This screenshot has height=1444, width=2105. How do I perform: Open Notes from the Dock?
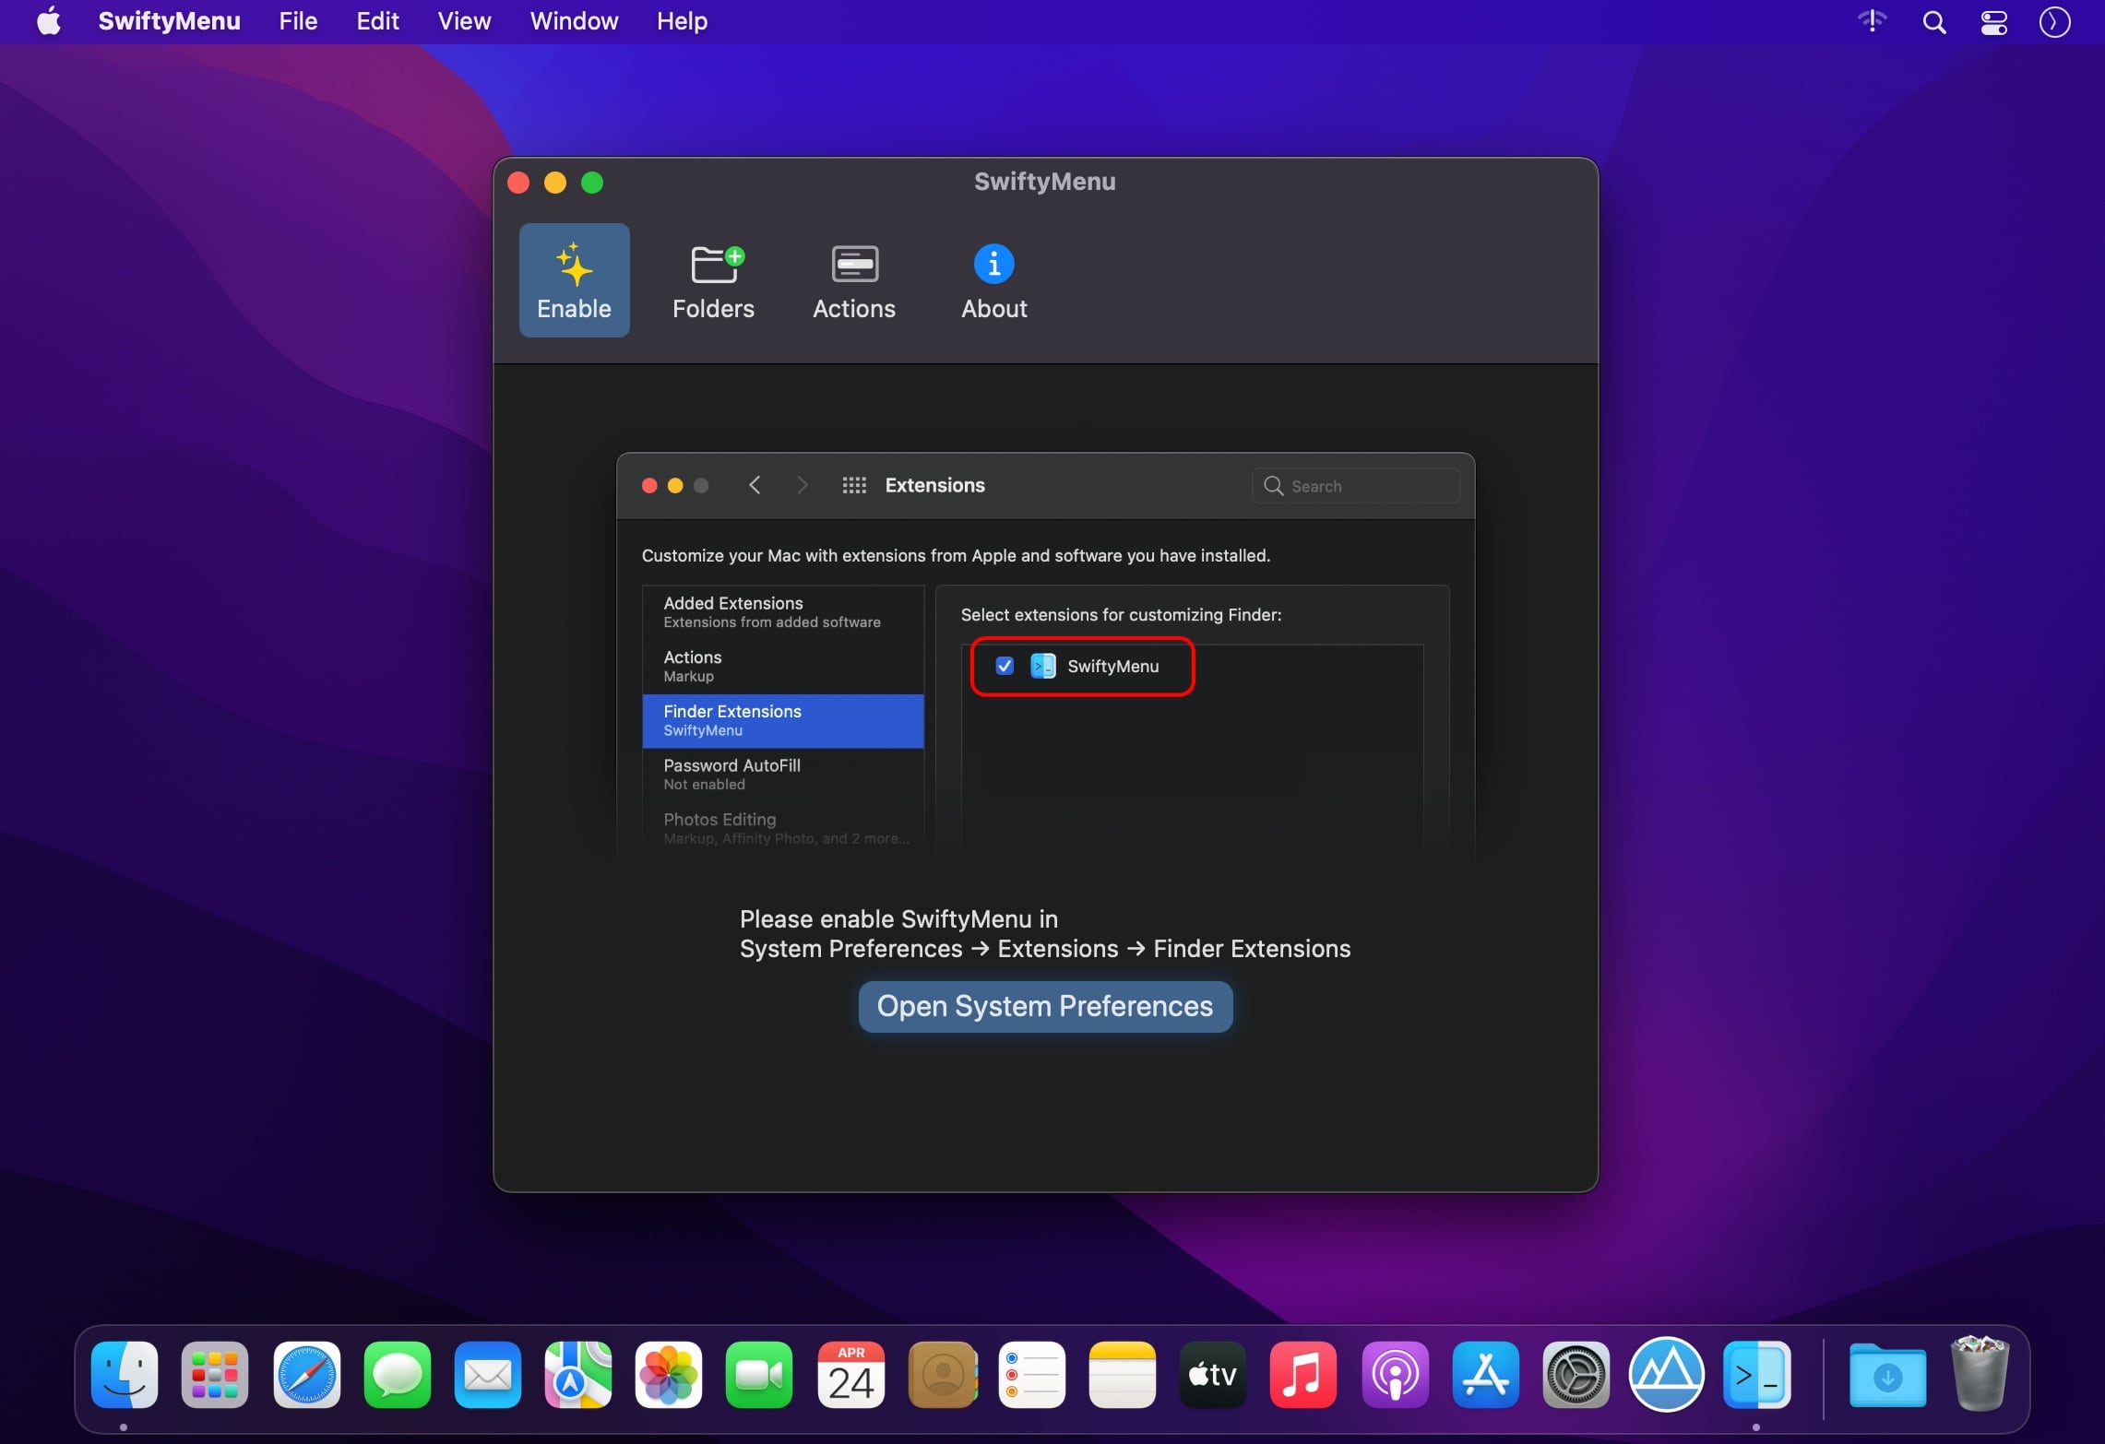pyautogui.click(x=1122, y=1375)
